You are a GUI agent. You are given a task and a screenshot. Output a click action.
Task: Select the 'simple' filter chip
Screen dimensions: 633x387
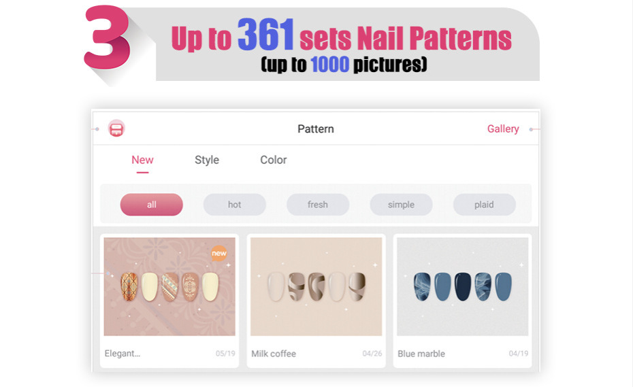[x=401, y=205]
